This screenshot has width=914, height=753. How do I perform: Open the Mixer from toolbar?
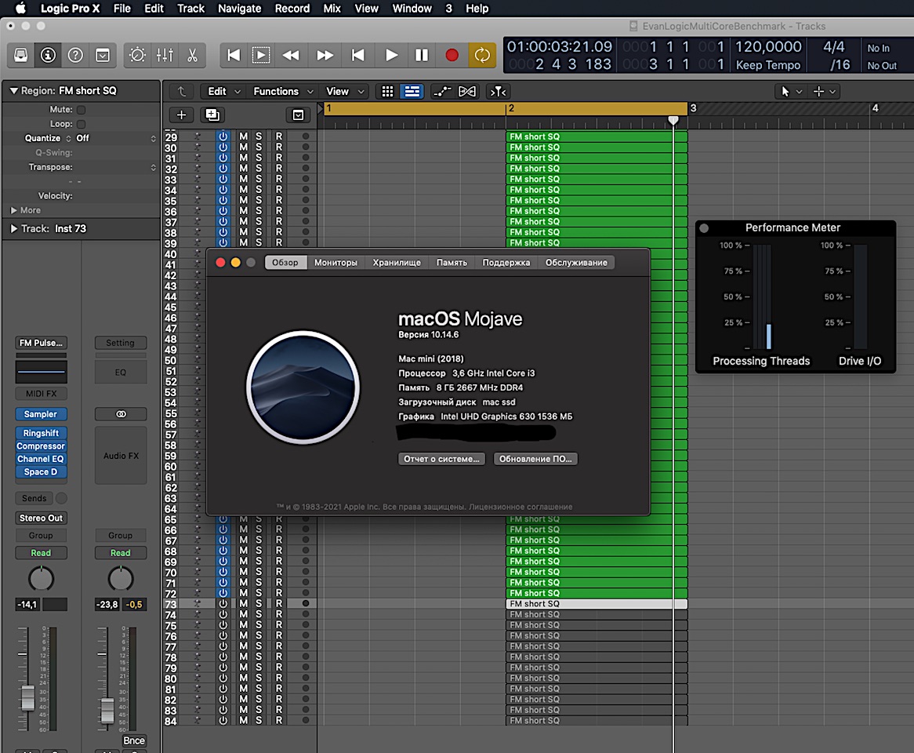point(165,55)
